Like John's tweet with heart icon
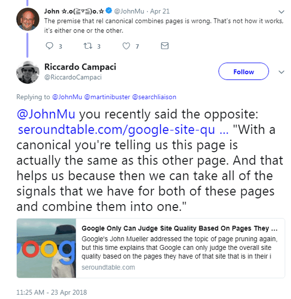 click(x=127, y=46)
